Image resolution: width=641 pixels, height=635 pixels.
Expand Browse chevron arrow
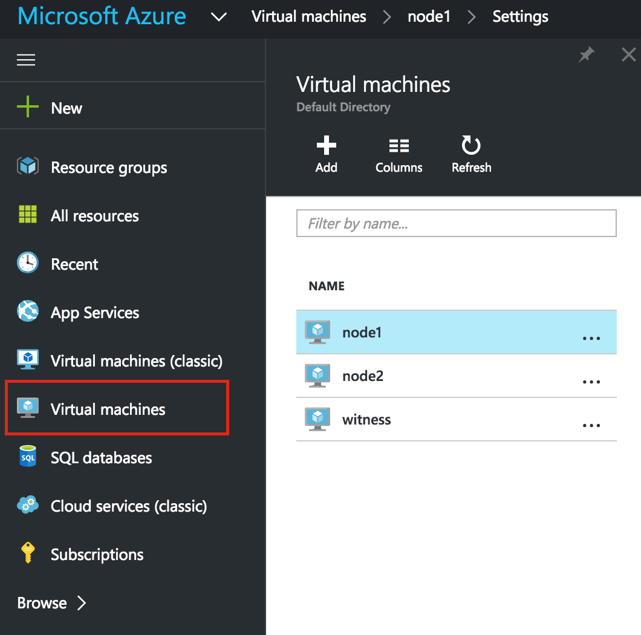point(82,603)
